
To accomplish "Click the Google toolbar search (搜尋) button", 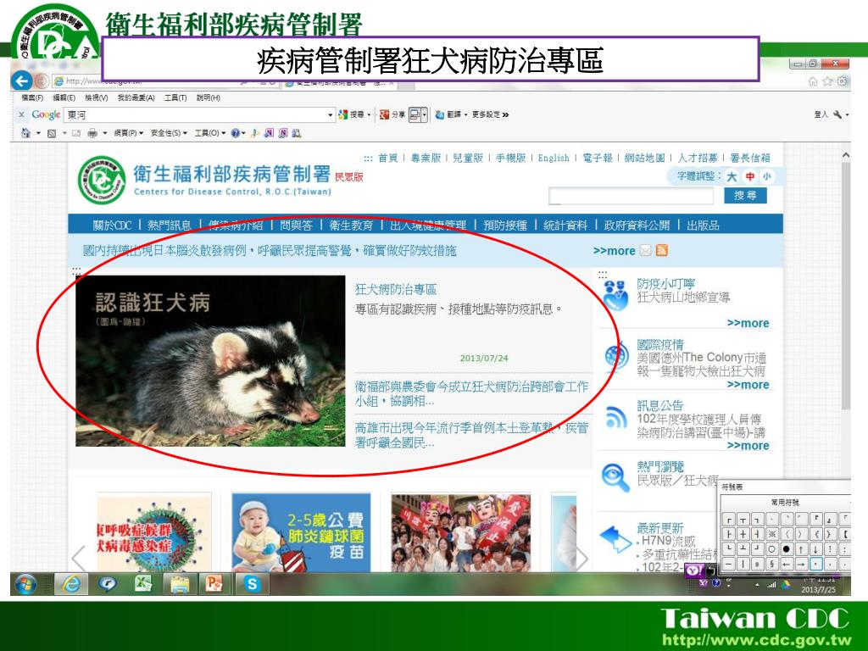I will pos(352,114).
